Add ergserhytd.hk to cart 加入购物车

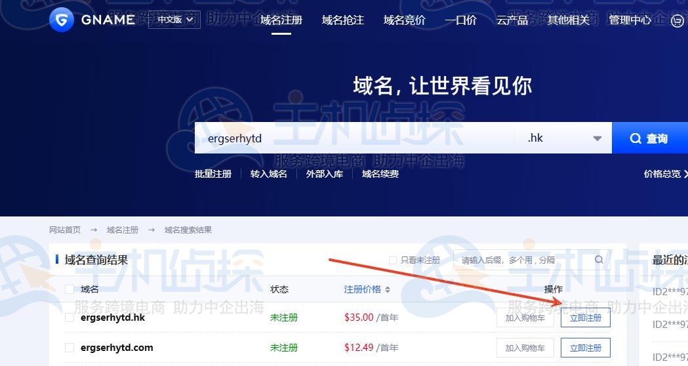(x=525, y=317)
